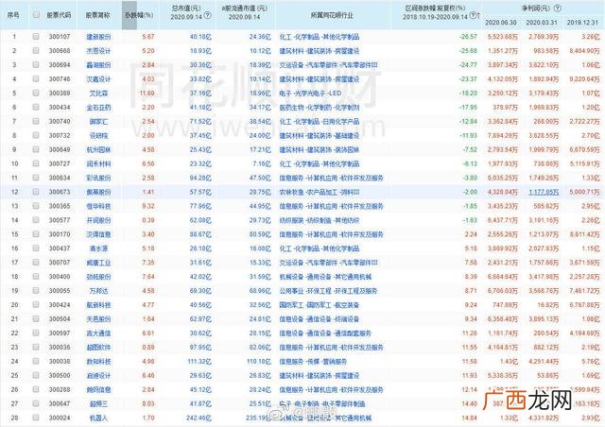Screen dimensions: 605x427
Task: Open stock name link for 300389
Action: coord(98,94)
